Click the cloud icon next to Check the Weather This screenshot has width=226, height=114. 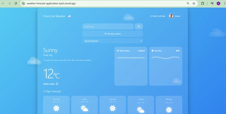click(x=69, y=16)
